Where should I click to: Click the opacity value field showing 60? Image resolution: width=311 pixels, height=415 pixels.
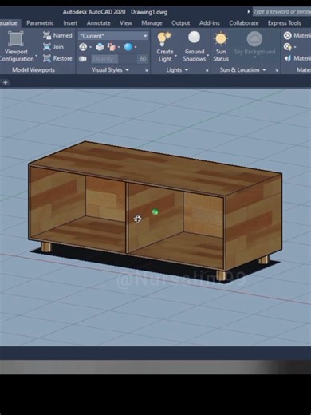click(143, 59)
